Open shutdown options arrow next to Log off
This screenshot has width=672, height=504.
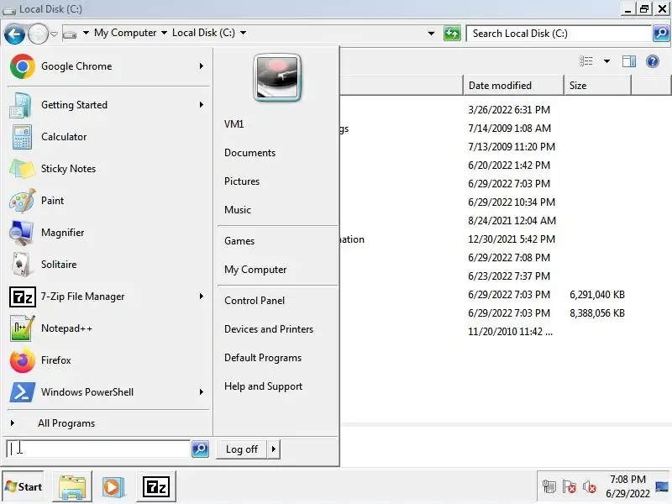[274, 449]
